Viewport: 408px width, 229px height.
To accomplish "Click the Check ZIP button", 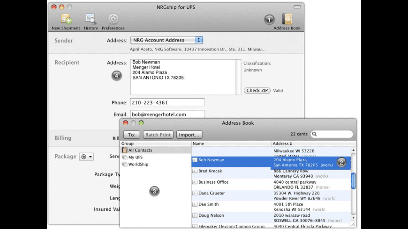I will 257,91.
